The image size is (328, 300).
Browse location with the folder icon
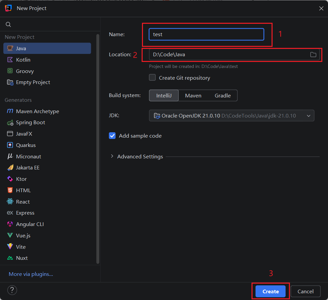313,55
